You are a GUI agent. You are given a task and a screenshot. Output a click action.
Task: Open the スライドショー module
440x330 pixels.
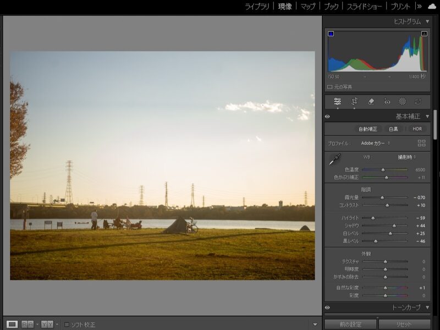tap(365, 7)
